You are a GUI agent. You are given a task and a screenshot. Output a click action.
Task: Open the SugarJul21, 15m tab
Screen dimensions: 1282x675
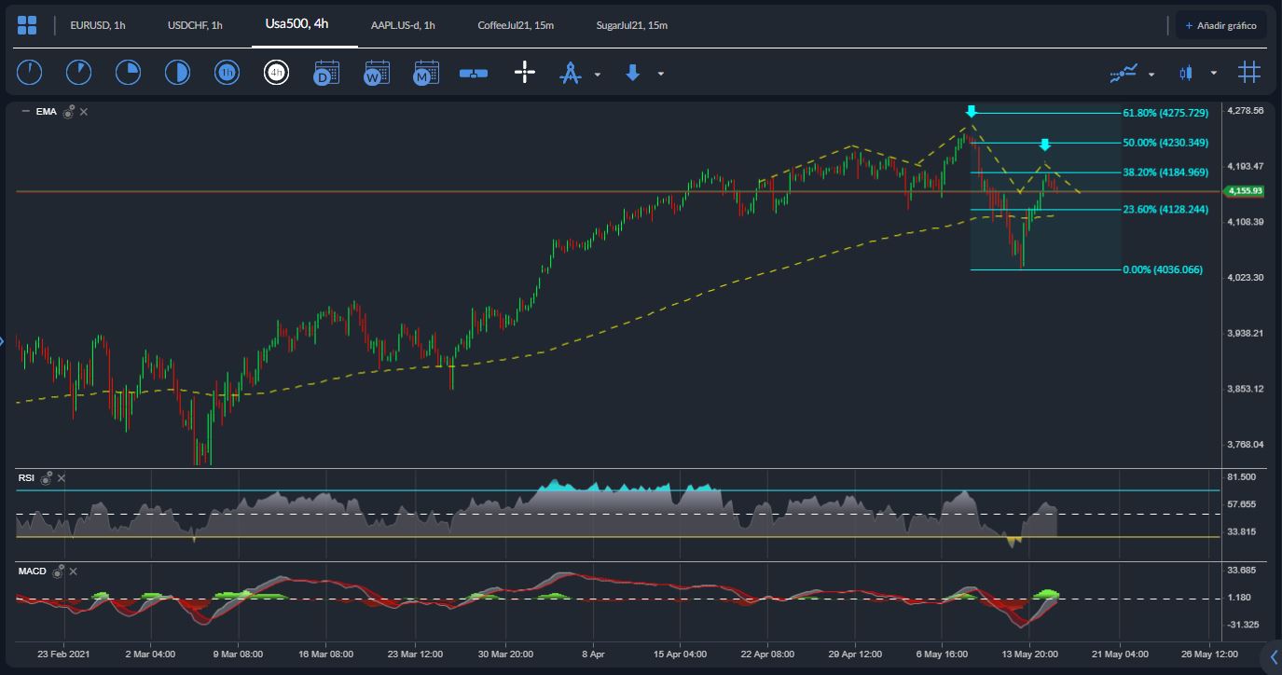[x=632, y=25]
